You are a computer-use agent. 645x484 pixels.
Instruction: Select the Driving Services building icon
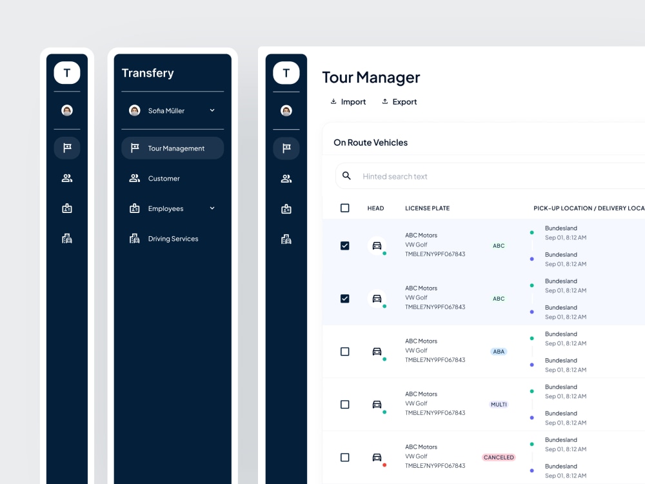pyautogui.click(x=67, y=238)
